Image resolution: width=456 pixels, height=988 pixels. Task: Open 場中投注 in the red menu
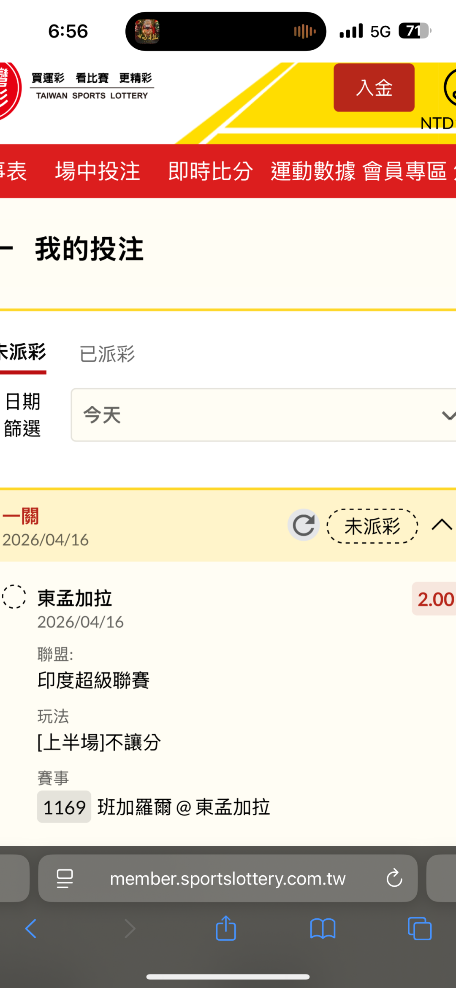pyautogui.click(x=98, y=171)
